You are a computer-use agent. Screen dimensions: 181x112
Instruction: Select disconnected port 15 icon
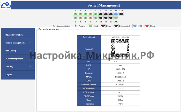(111, 14)
